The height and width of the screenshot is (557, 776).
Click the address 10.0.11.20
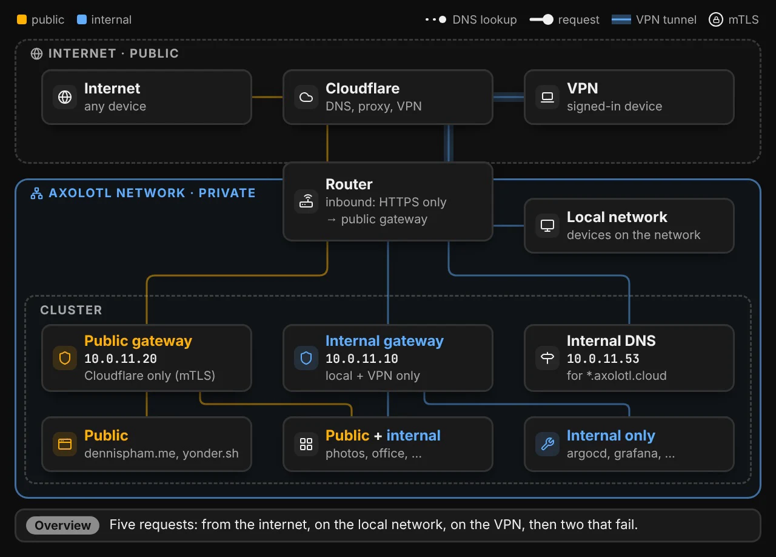[121, 359]
